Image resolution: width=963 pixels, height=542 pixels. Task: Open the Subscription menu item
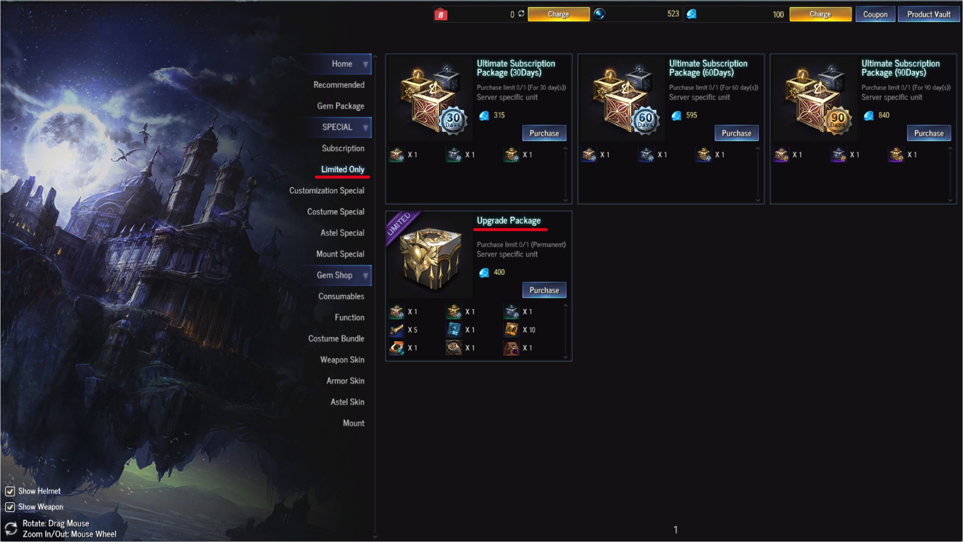point(343,148)
